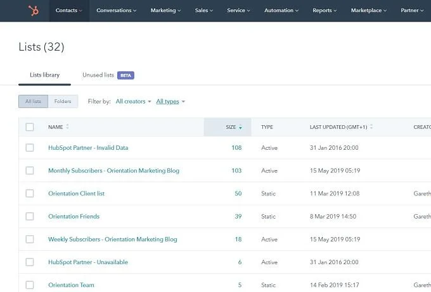Click the date 11 Mar 2019 12:08
The image size is (431, 292).
[335, 193]
